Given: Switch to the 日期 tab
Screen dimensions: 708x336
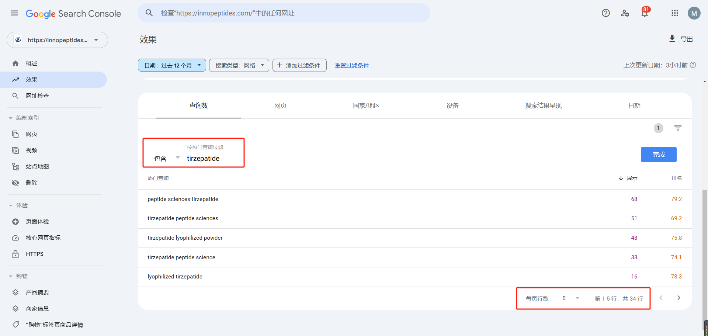Looking at the screenshot, I should point(634,105).
